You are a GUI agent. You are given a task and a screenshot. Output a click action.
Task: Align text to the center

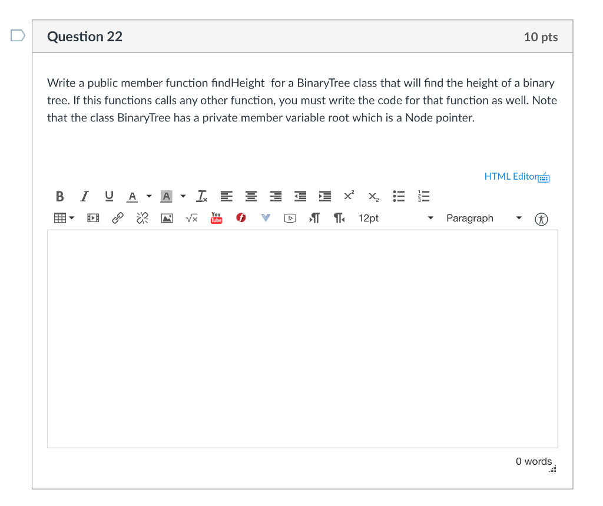(x=251, y=196)
